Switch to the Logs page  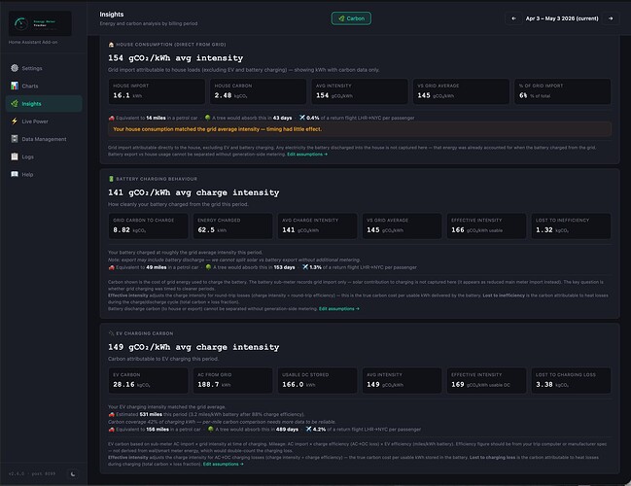[x=44, y=156]
